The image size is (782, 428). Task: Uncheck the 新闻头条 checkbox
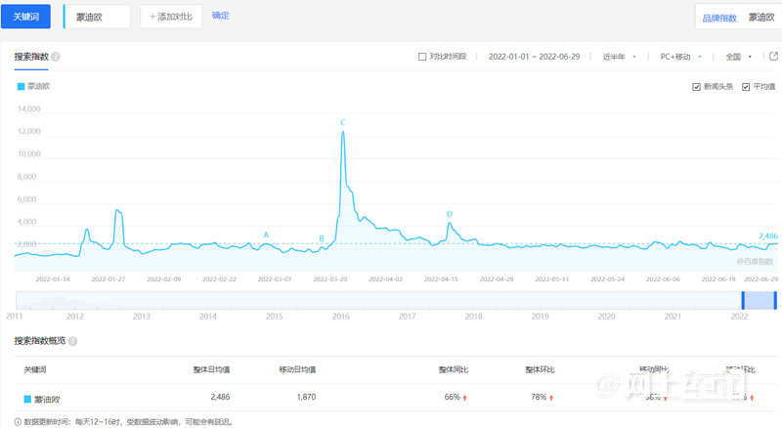696,87
